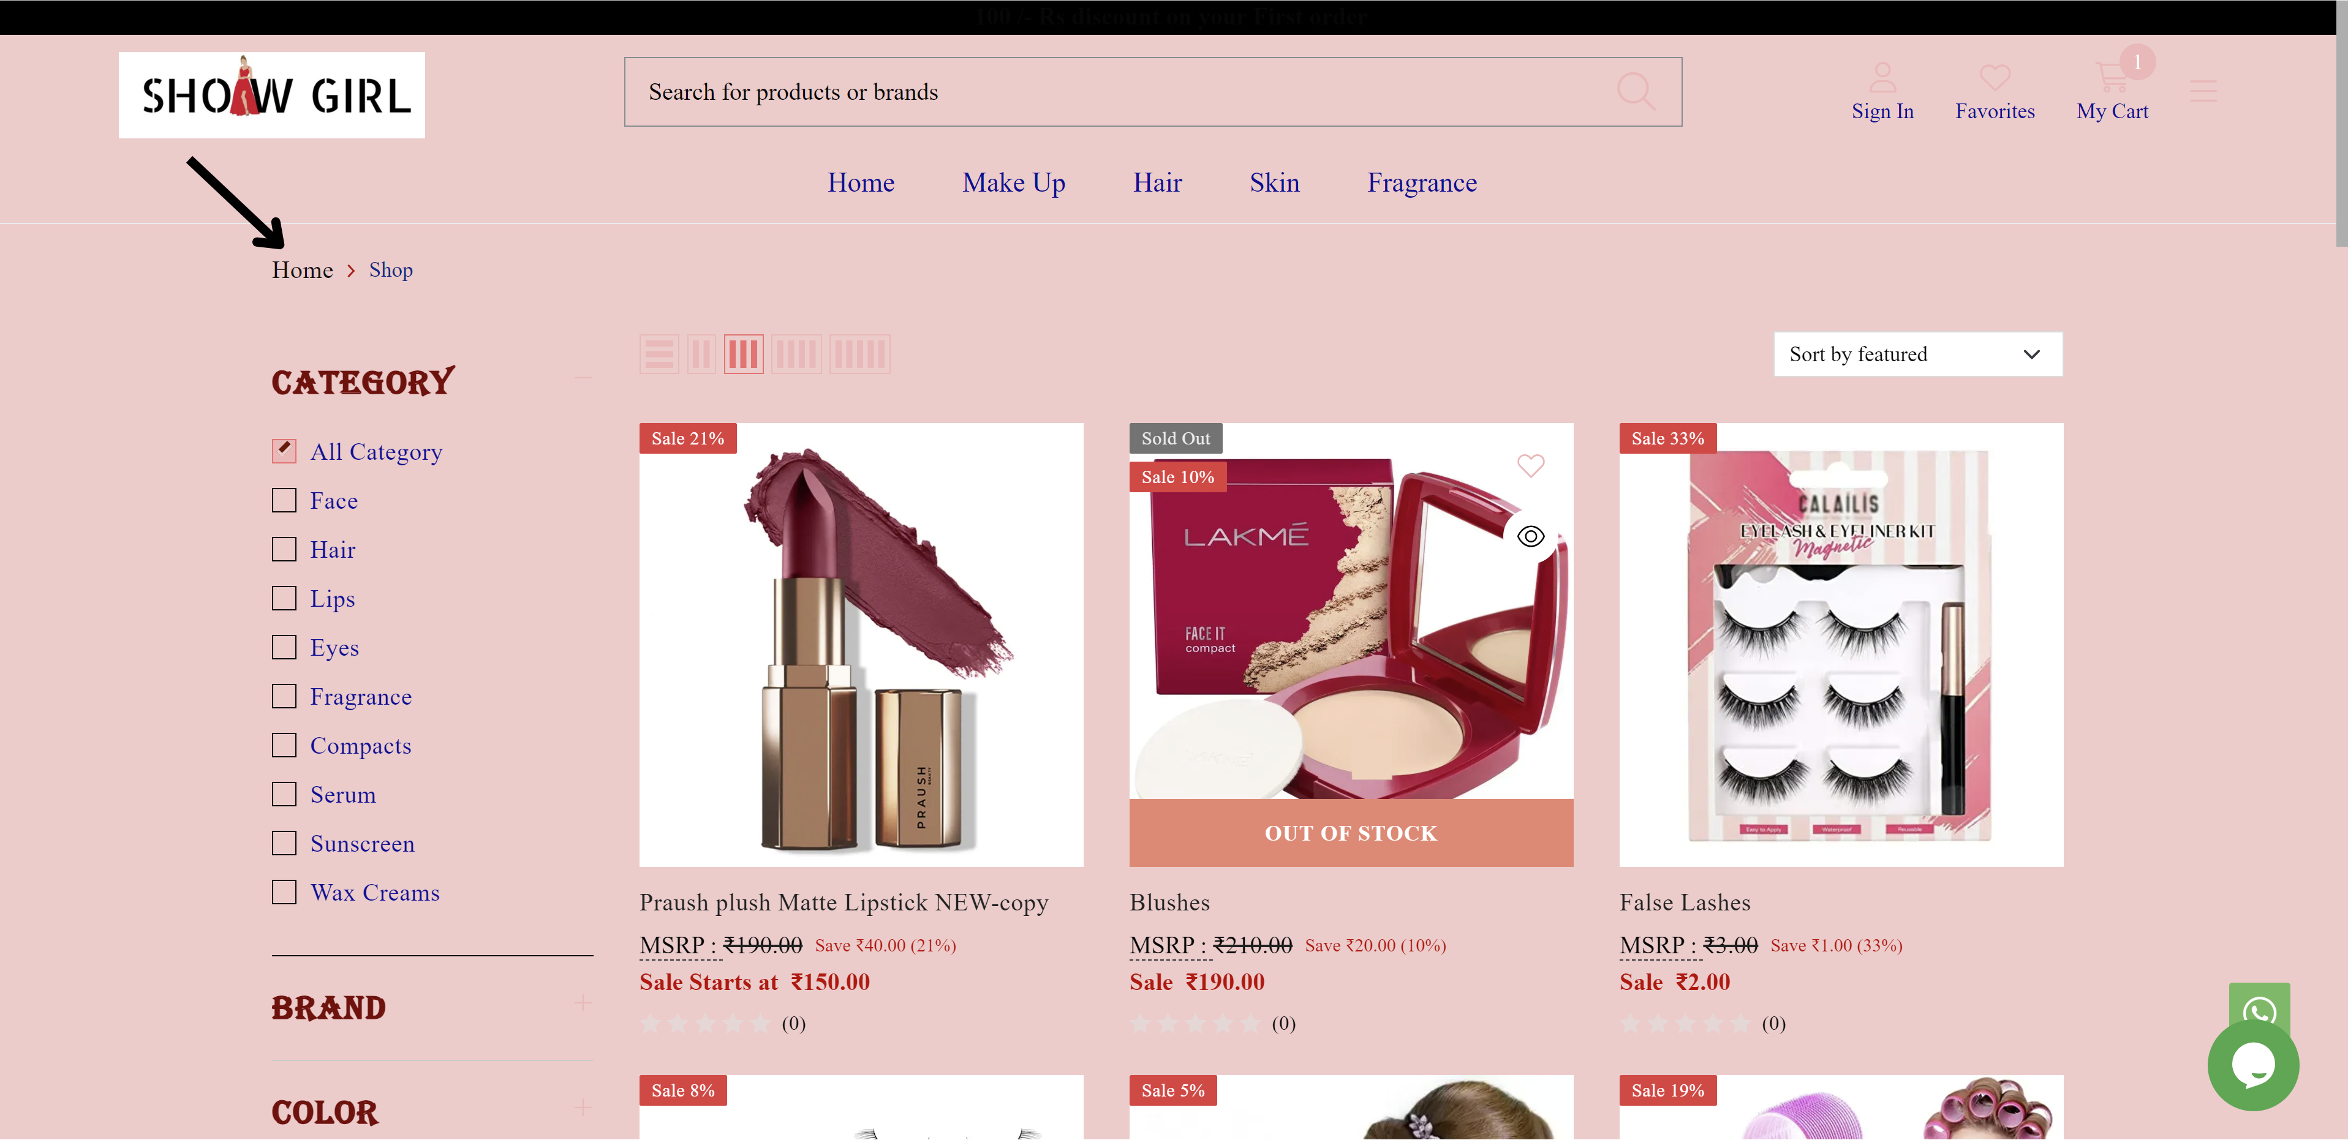Check the Serum category checkbox
This screenshot has width=2348, height=1140.
click(x=284, y=795)
